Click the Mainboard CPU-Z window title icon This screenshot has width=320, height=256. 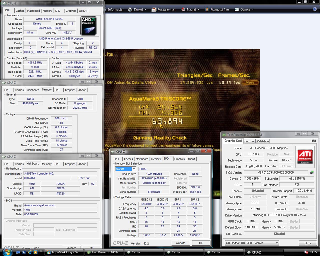click(x=4, y=156)
